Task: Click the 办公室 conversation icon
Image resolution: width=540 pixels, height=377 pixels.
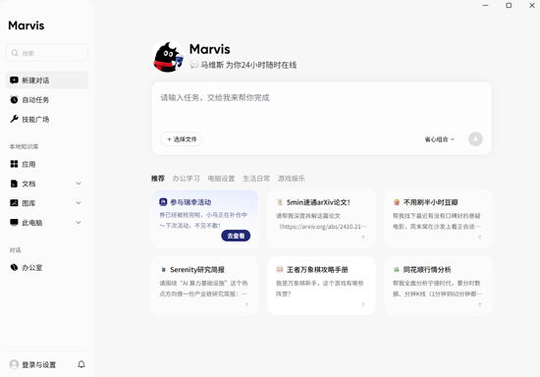Action: [14, 267]
